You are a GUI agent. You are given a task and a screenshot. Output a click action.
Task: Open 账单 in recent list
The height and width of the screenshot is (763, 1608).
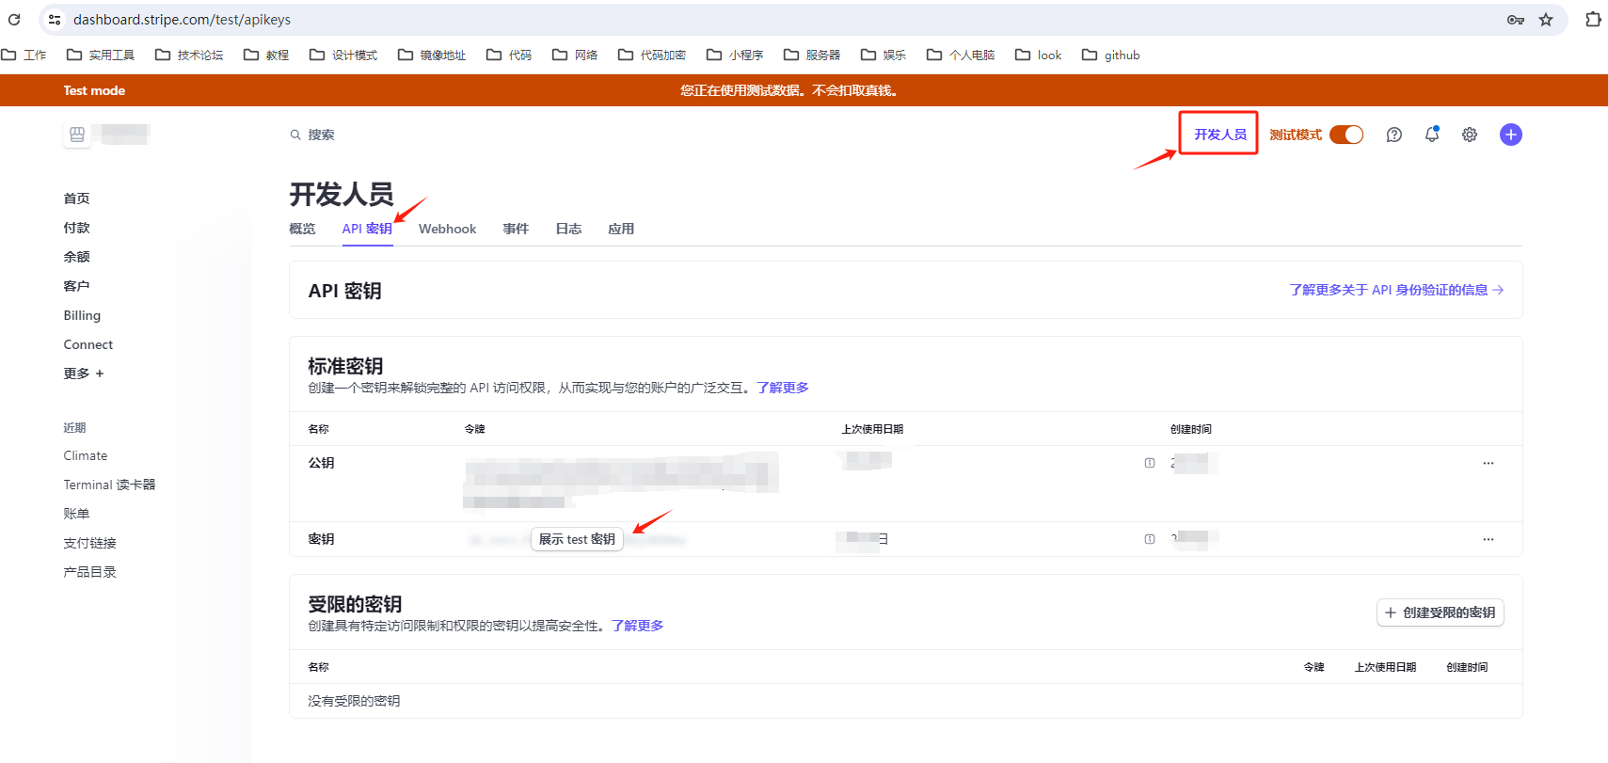tap(76, 514)
